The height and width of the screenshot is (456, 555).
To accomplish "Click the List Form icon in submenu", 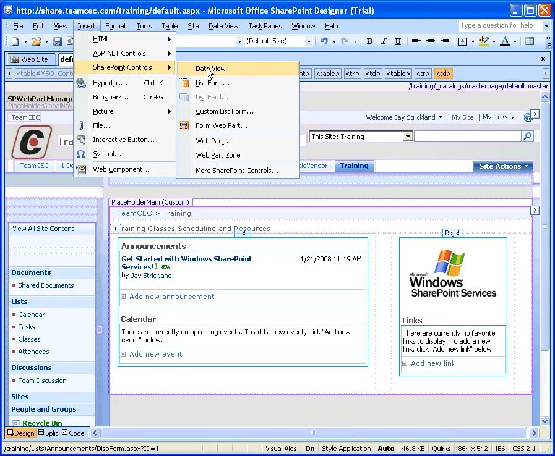I will (184, 83).
